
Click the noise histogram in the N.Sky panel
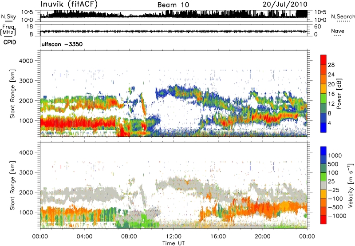click(x=174, y=14)
